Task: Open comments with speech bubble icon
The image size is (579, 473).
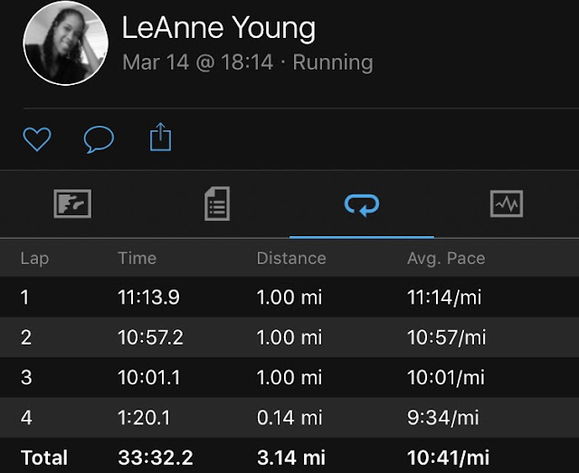Action: tap(99, 139)
